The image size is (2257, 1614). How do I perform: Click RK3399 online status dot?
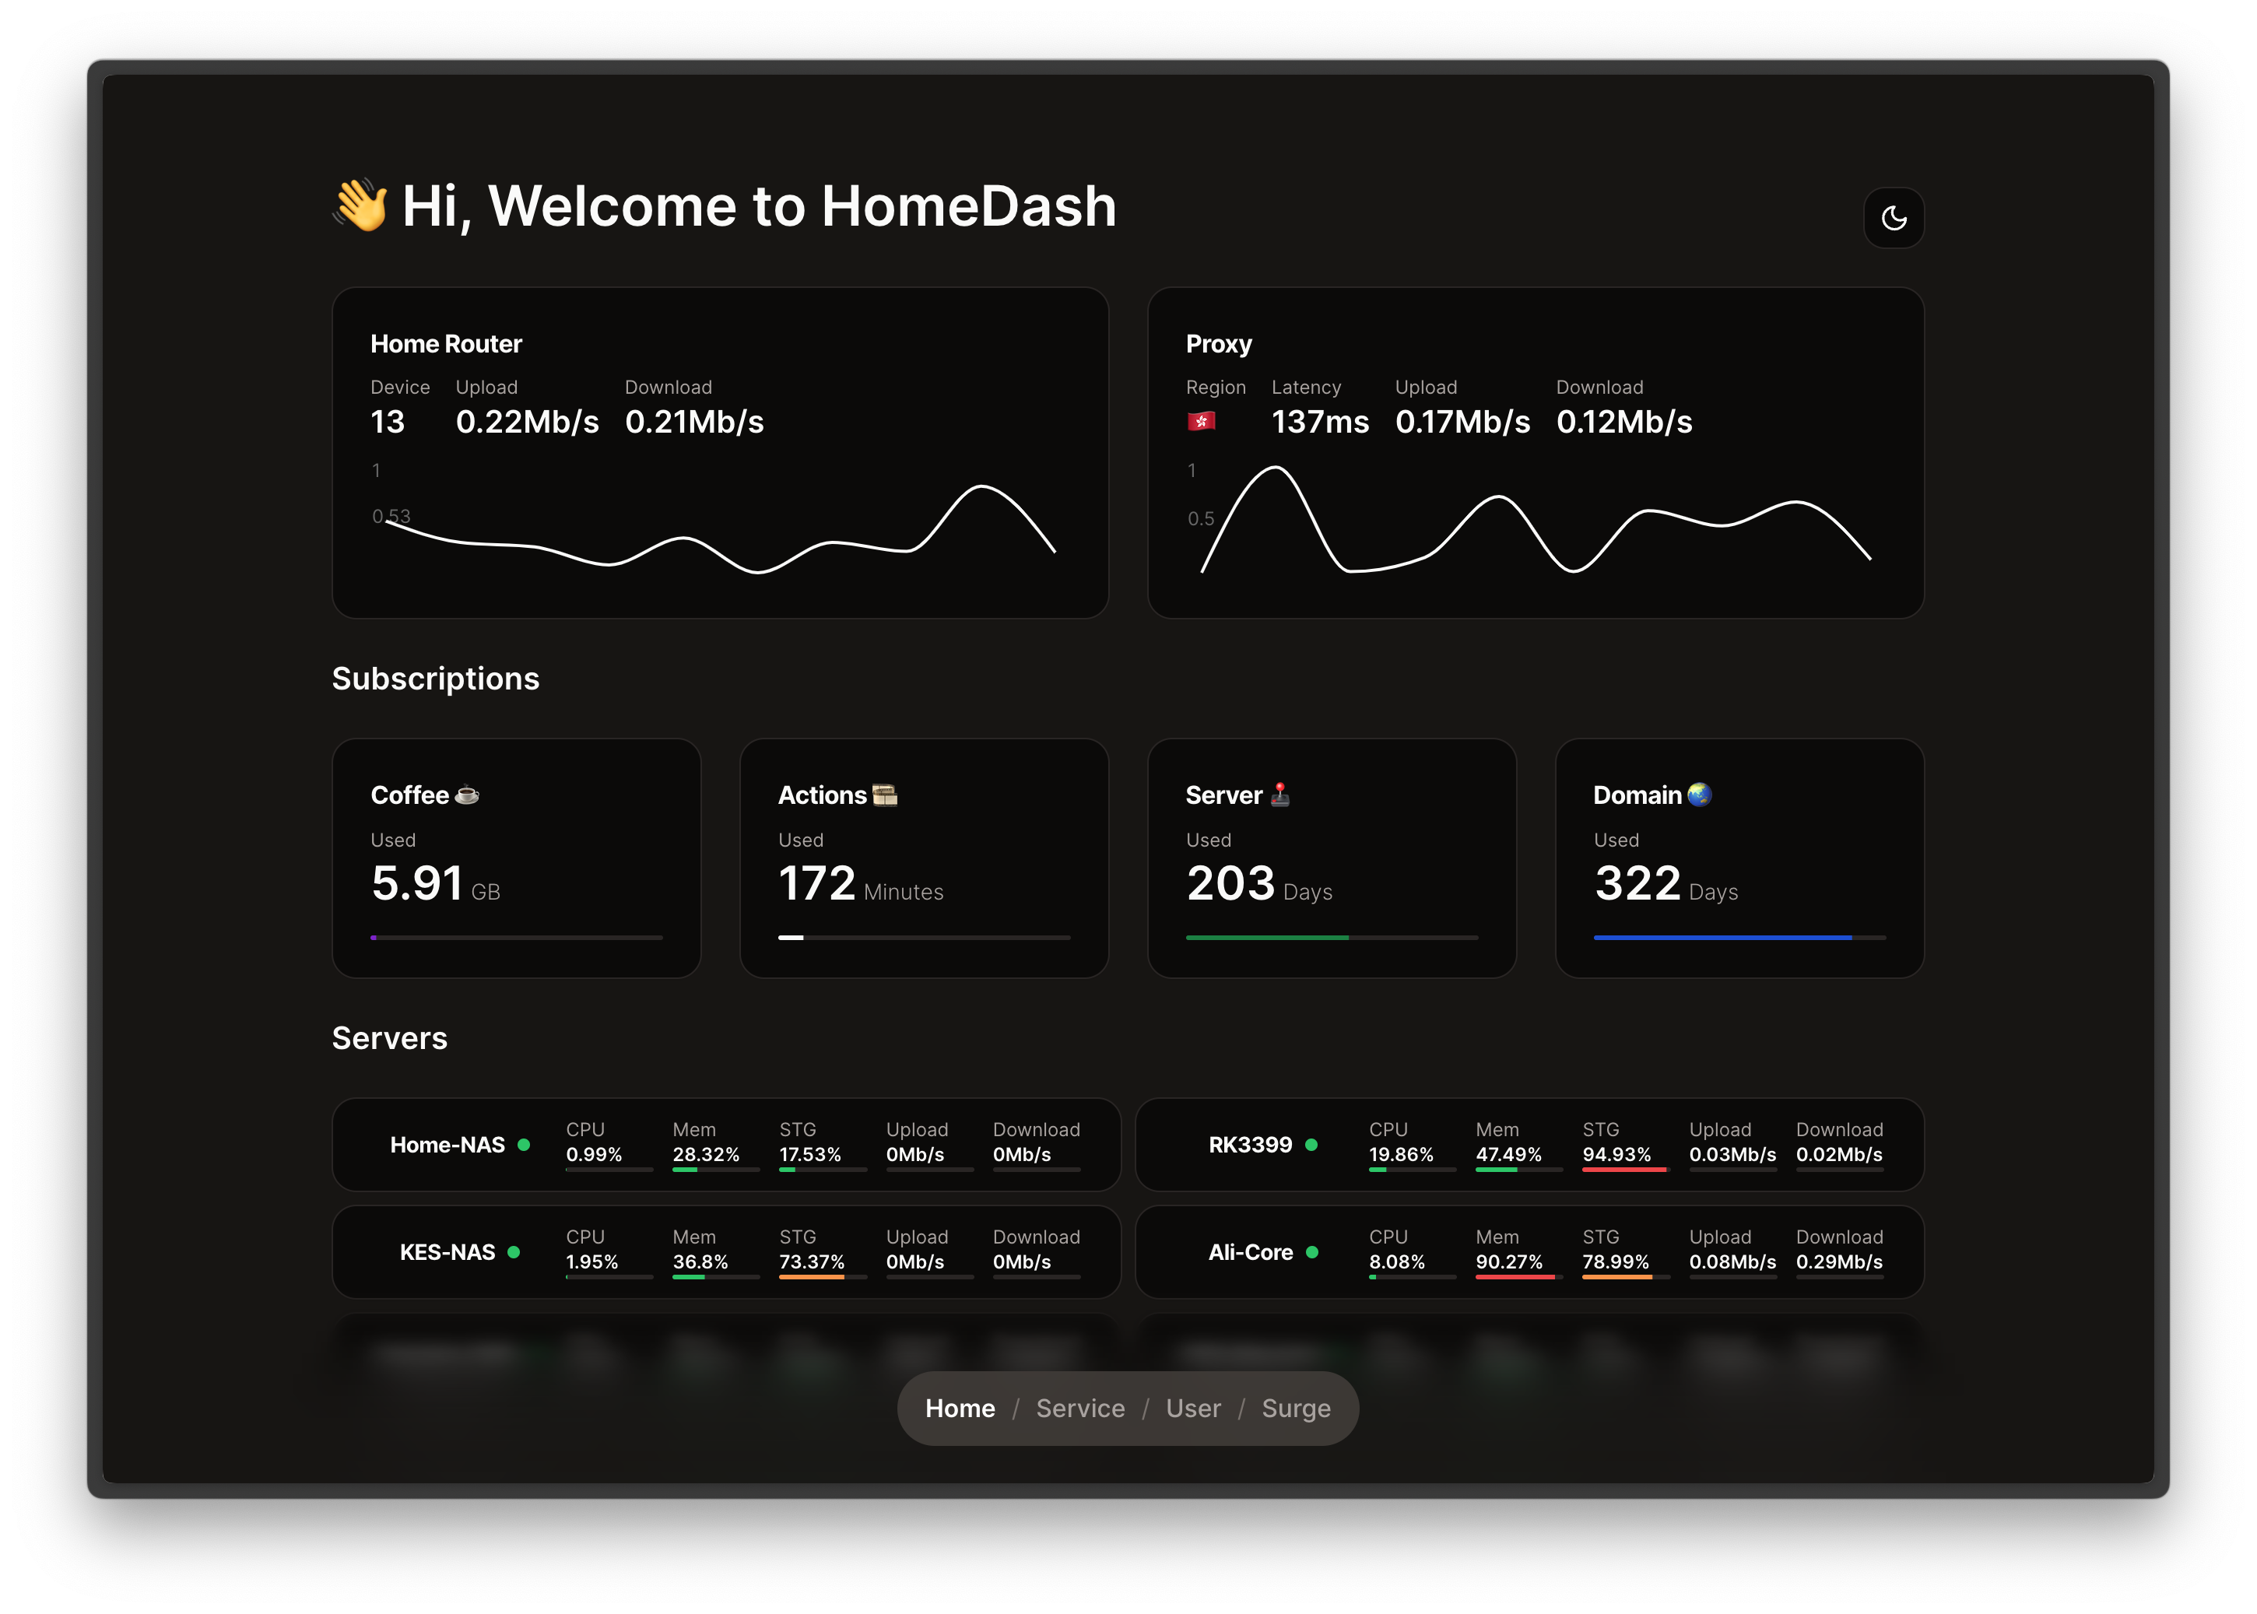(x=1311, y=1145)
